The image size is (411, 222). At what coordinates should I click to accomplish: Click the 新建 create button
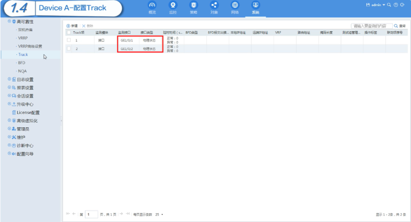click(x=72, y=26)
